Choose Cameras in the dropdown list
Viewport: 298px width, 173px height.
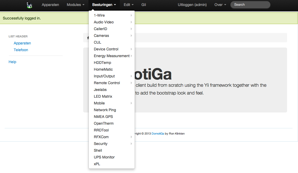click(x=101, y=36)
